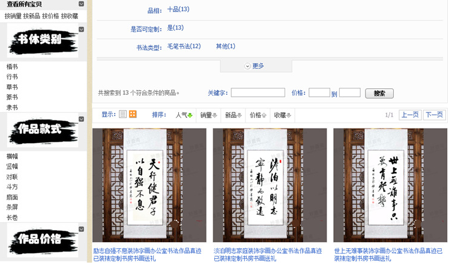The width and height of the screenshot is (449, 265).
Task: Sort sidebar by 按新品
Action: pos(31,16)
